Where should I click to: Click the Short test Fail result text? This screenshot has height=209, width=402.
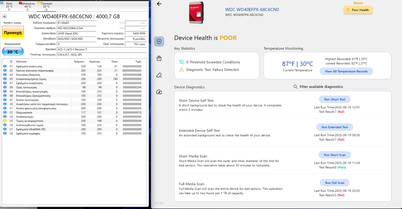click(x=341, y=112)
